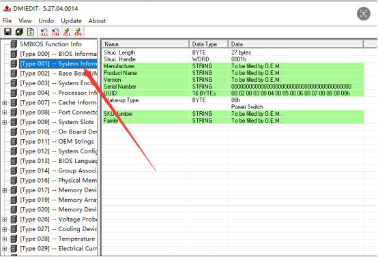The height and width of the screenshot is (257, 378).
Task: Select Type 020 Memory Device tree item
Action: coord(58,209)
